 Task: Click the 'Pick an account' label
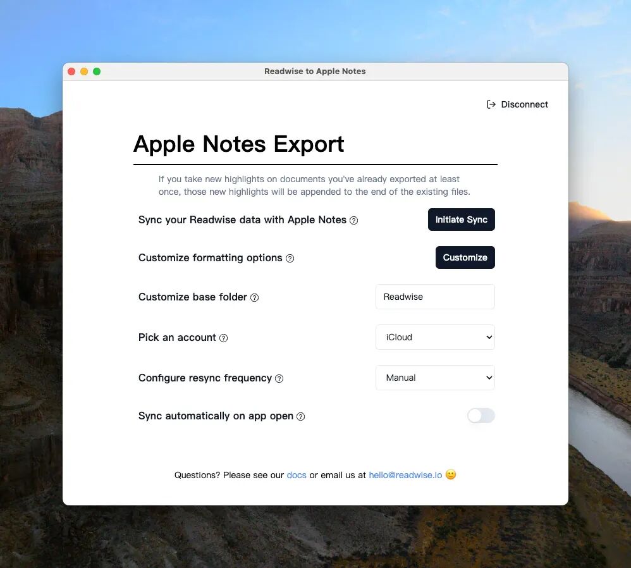(x=177, y=337)
